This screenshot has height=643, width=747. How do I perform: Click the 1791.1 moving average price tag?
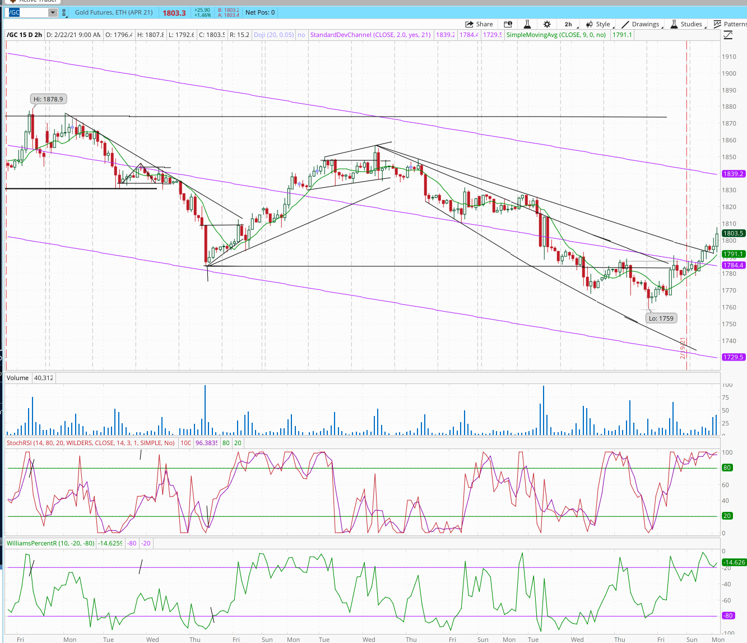734,254
